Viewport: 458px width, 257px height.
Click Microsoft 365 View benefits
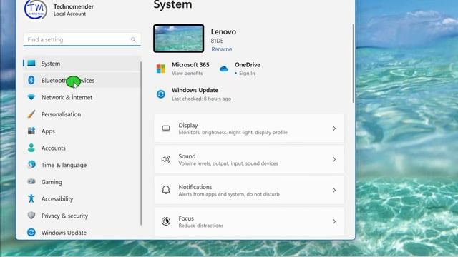[x=187, y=73]
